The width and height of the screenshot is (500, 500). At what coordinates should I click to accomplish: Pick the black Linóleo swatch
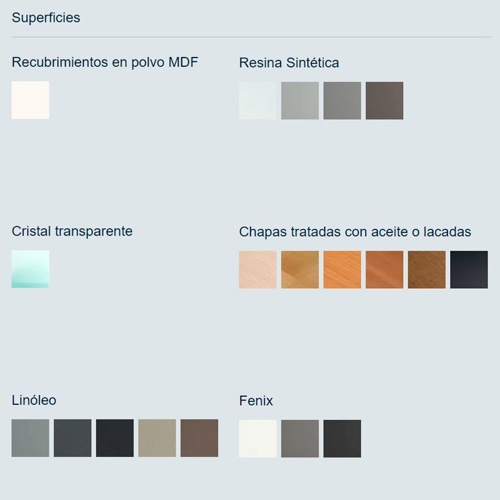click(115, 438)
